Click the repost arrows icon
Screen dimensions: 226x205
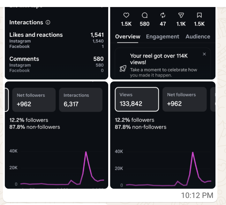(x=163, y=15)
